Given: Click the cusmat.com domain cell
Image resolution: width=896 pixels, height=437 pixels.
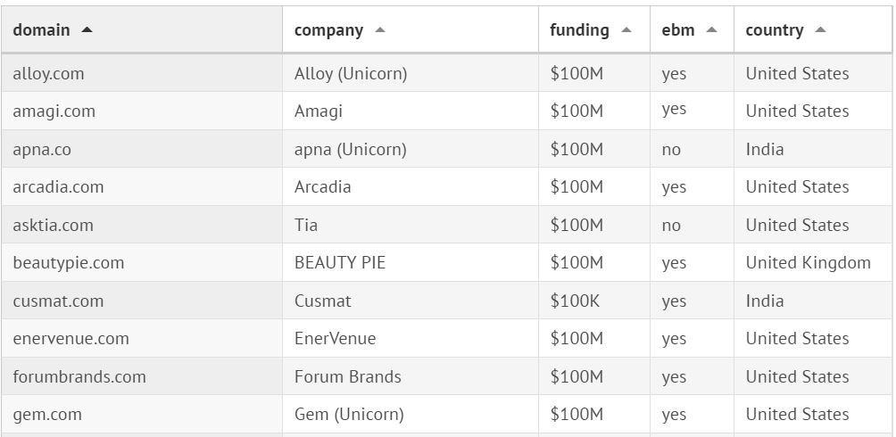Looking at the screenshot, I should point(58,301).
